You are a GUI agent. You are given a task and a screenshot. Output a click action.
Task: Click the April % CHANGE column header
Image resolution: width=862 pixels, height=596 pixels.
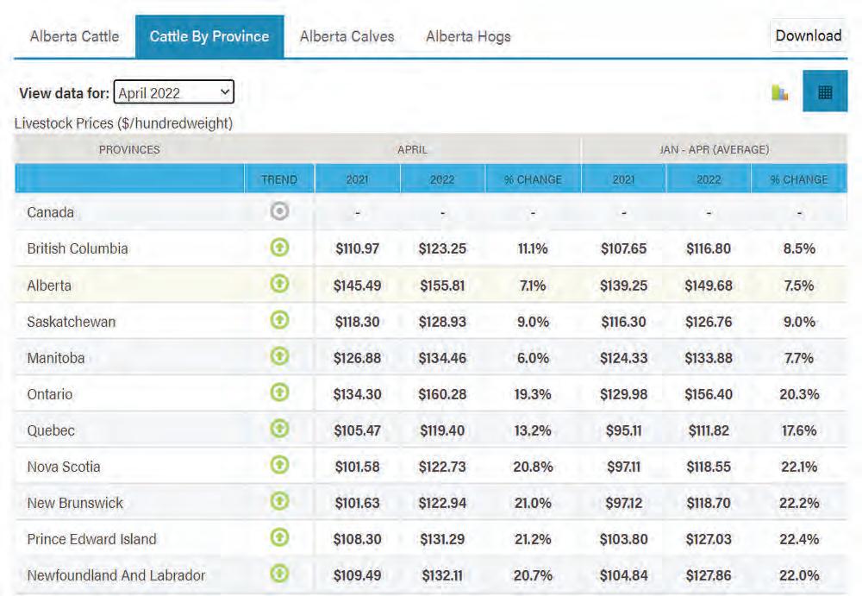tap(533, 179)
